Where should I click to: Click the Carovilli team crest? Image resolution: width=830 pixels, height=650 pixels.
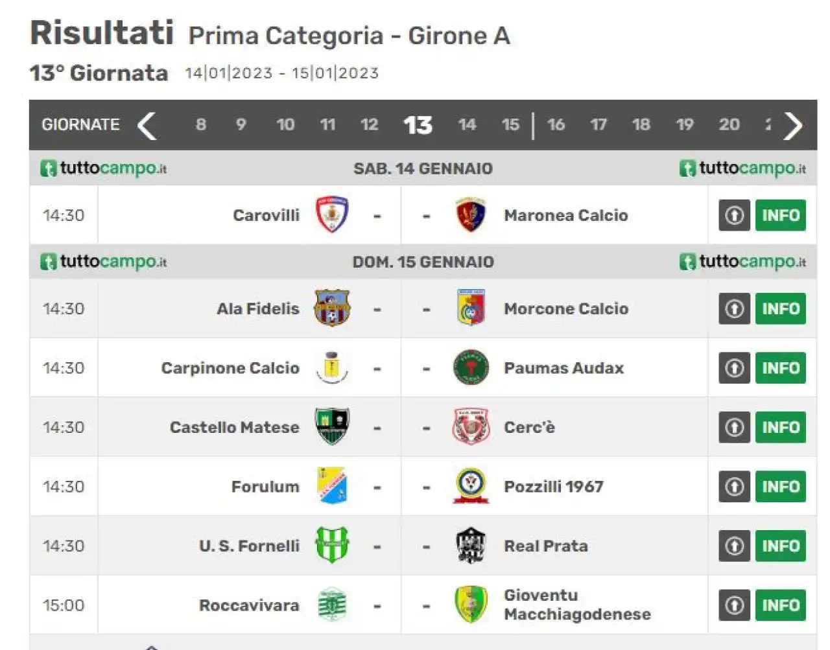tap(331, 215)
